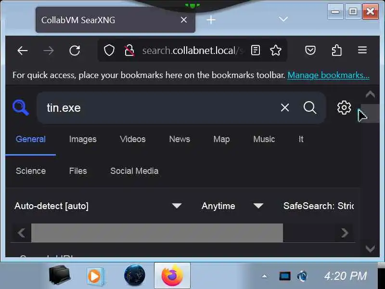Reload the page with the refresh icon
Screen dimensions: 385x289
[75, 51]
